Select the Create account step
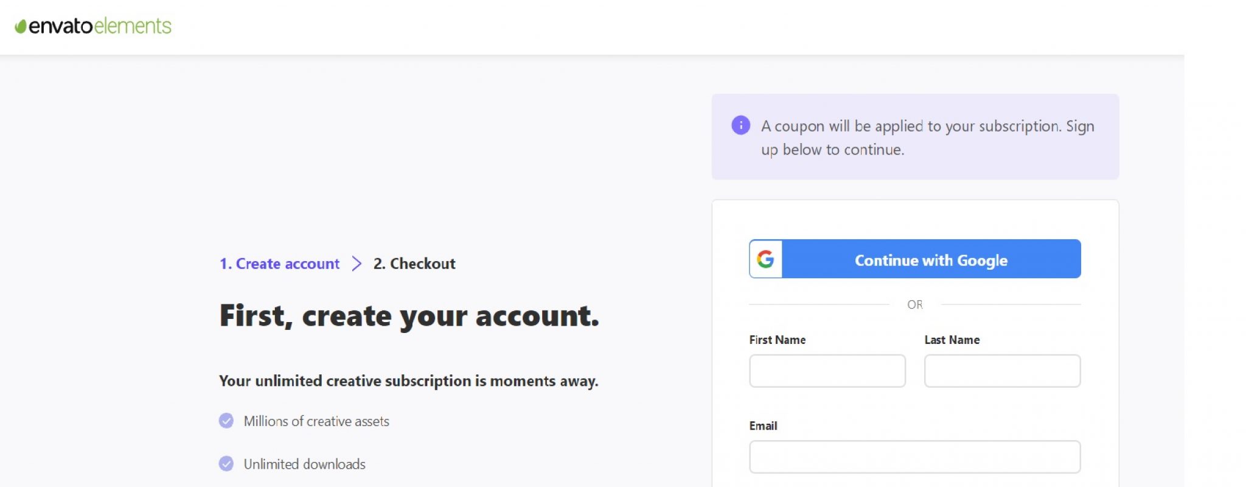 point(279,264)
